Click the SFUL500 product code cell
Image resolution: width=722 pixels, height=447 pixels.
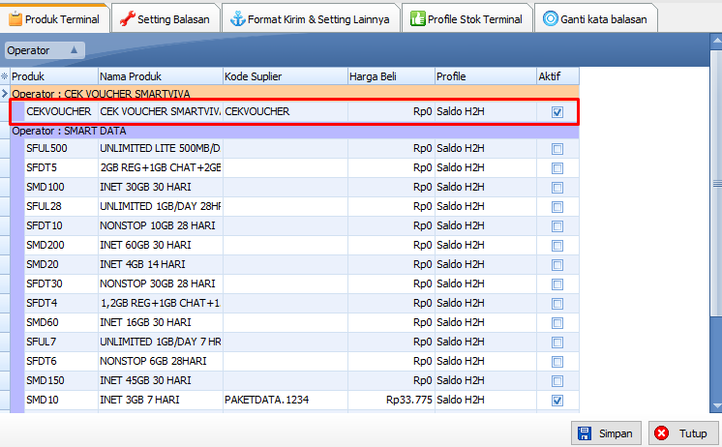[61, 148]
